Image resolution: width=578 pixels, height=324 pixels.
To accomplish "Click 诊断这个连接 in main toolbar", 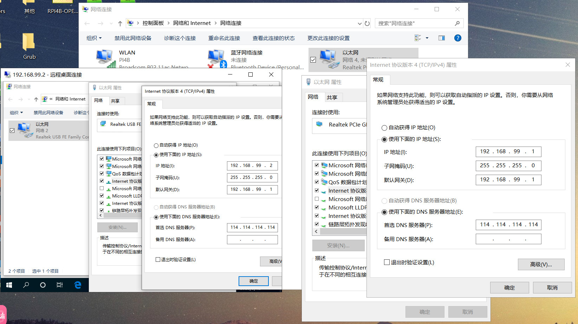I will click(x=180, y=38).
